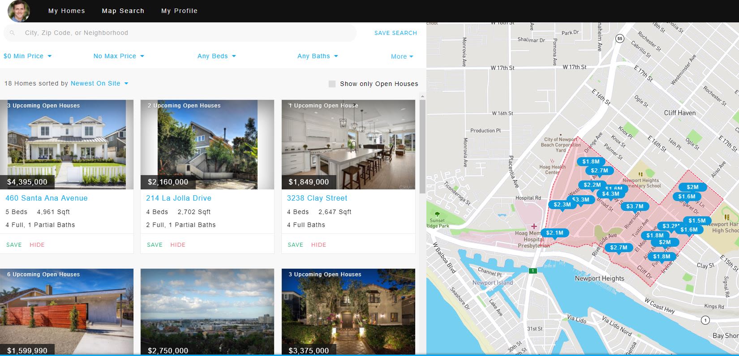739x356 pixels.
Task: Click the Newport Heights Elementary School marker icon
Action: (640, 174)
